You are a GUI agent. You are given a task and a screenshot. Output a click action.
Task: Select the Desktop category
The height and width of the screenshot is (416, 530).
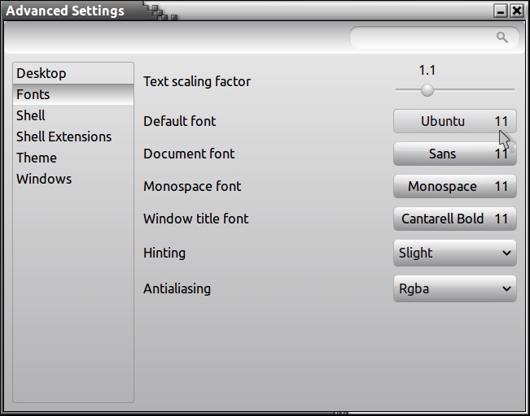pos(42,73)
